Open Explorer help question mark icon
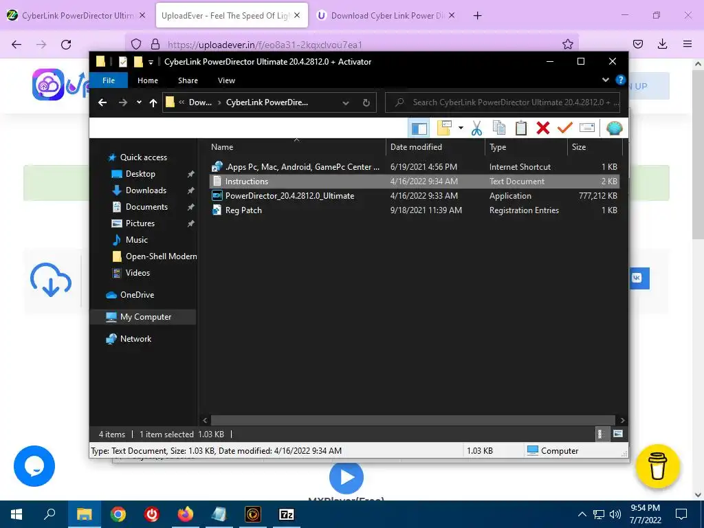 click(621, 80)
